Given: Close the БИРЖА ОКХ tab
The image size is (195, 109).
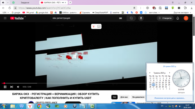Looking at the screenshot, I should point(66,3).
